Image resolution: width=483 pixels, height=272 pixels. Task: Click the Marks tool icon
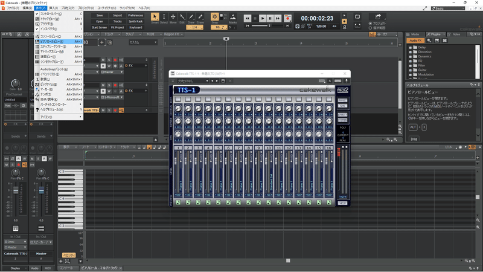pyautogui.click(x=233, y=17)
